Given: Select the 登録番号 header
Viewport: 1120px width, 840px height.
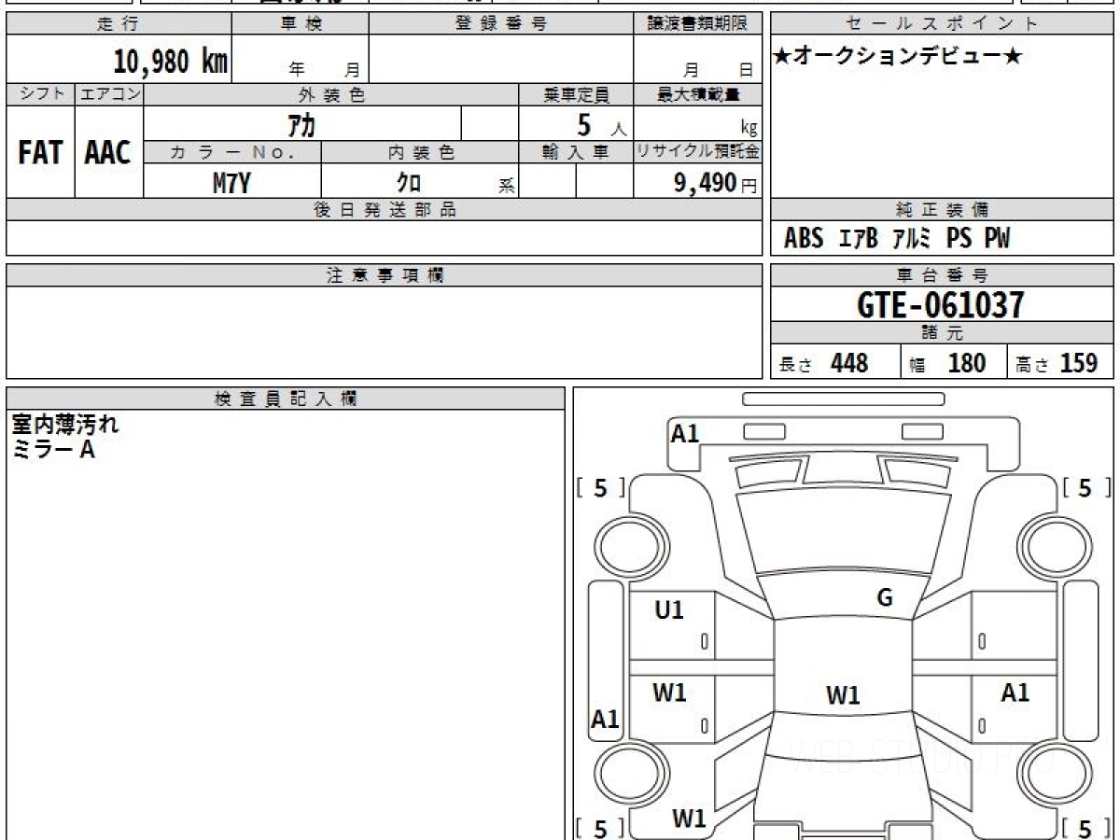Looking at the screenshot, I should [x=501, y=24].
